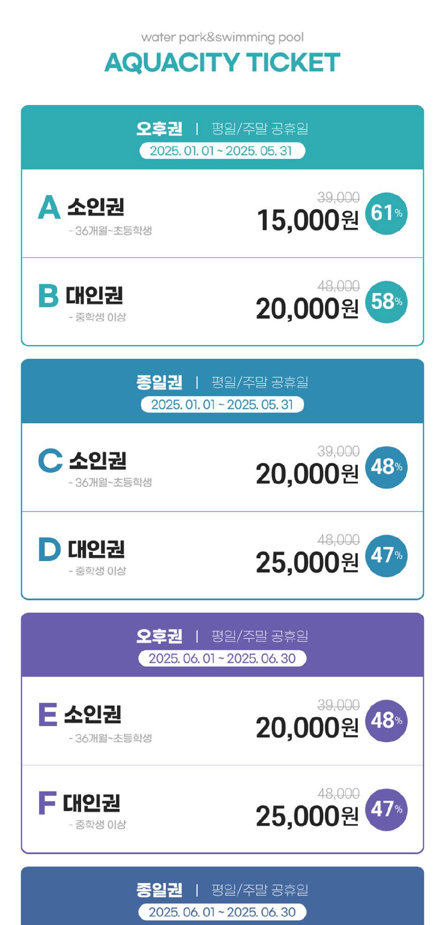This screenshot has height=925, width=445.
Task: Click ticket F's purple 47% badge
Action: click(x=386, y=810)
